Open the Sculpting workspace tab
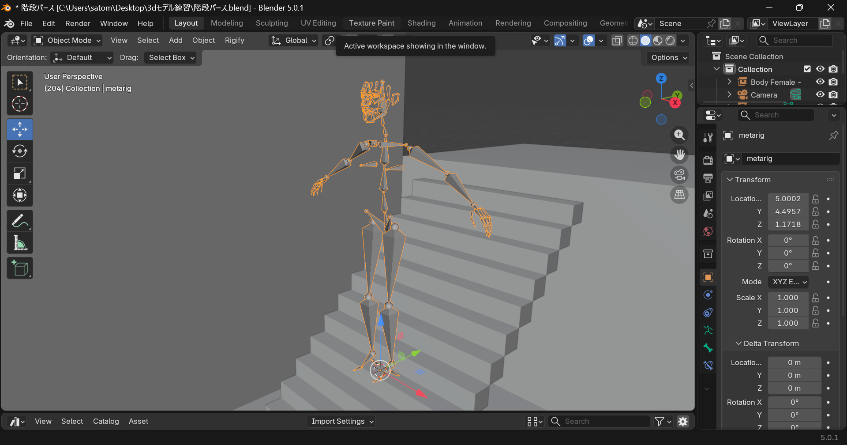 [272, 23]
